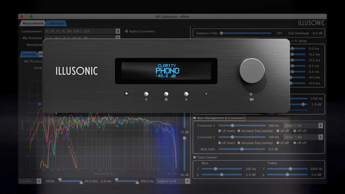Click the power standby symbol under knob
The image size is (345, 194).
point(251,94)
